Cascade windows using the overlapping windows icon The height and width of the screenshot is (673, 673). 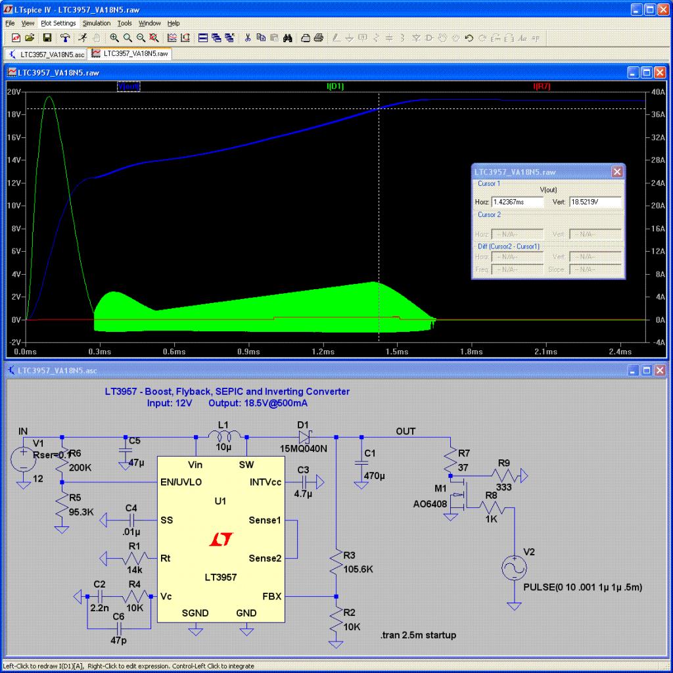tap(216, 37)
